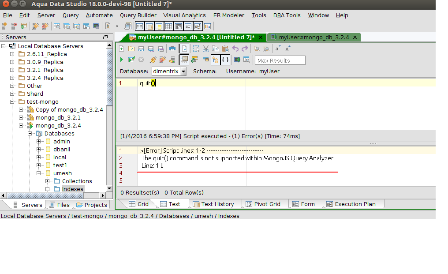Toggle the tree view results button

(x=215, y=60)
